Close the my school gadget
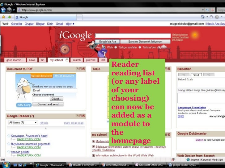Viewport: 225px width, 168px height. [x=169, y=134]
